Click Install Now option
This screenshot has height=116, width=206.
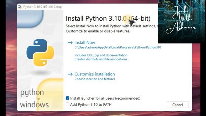[85, 43]
